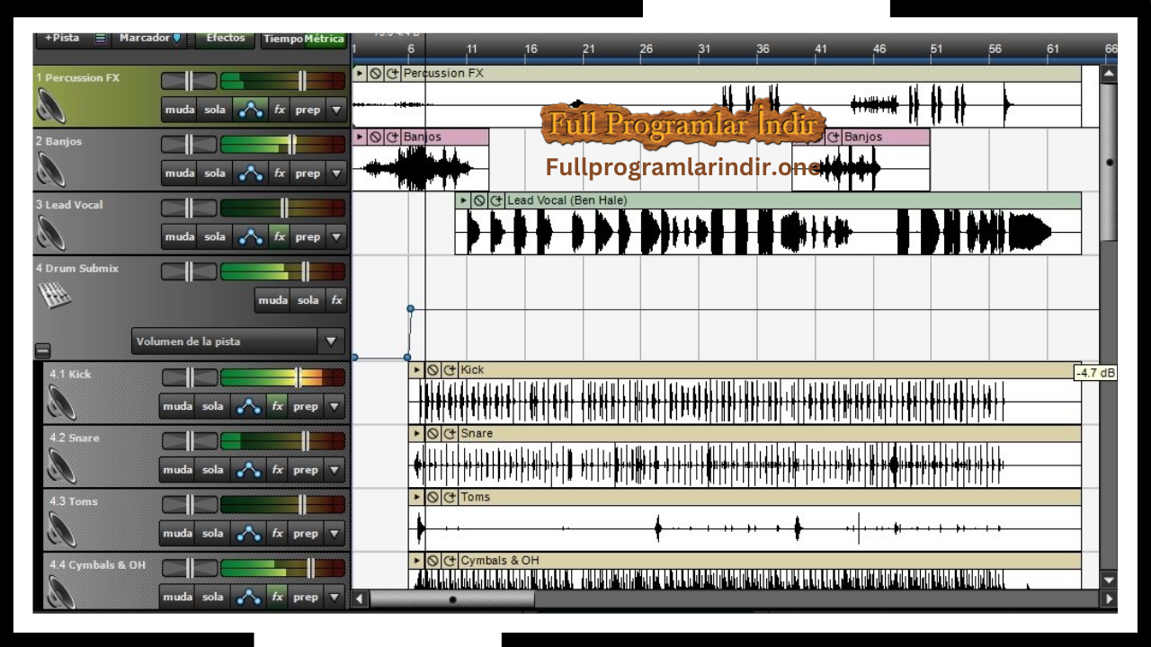The image size is (1151, 647).
Task: Click the speaker icon of Lead Vocal track
Action: (x=51, y=234)
